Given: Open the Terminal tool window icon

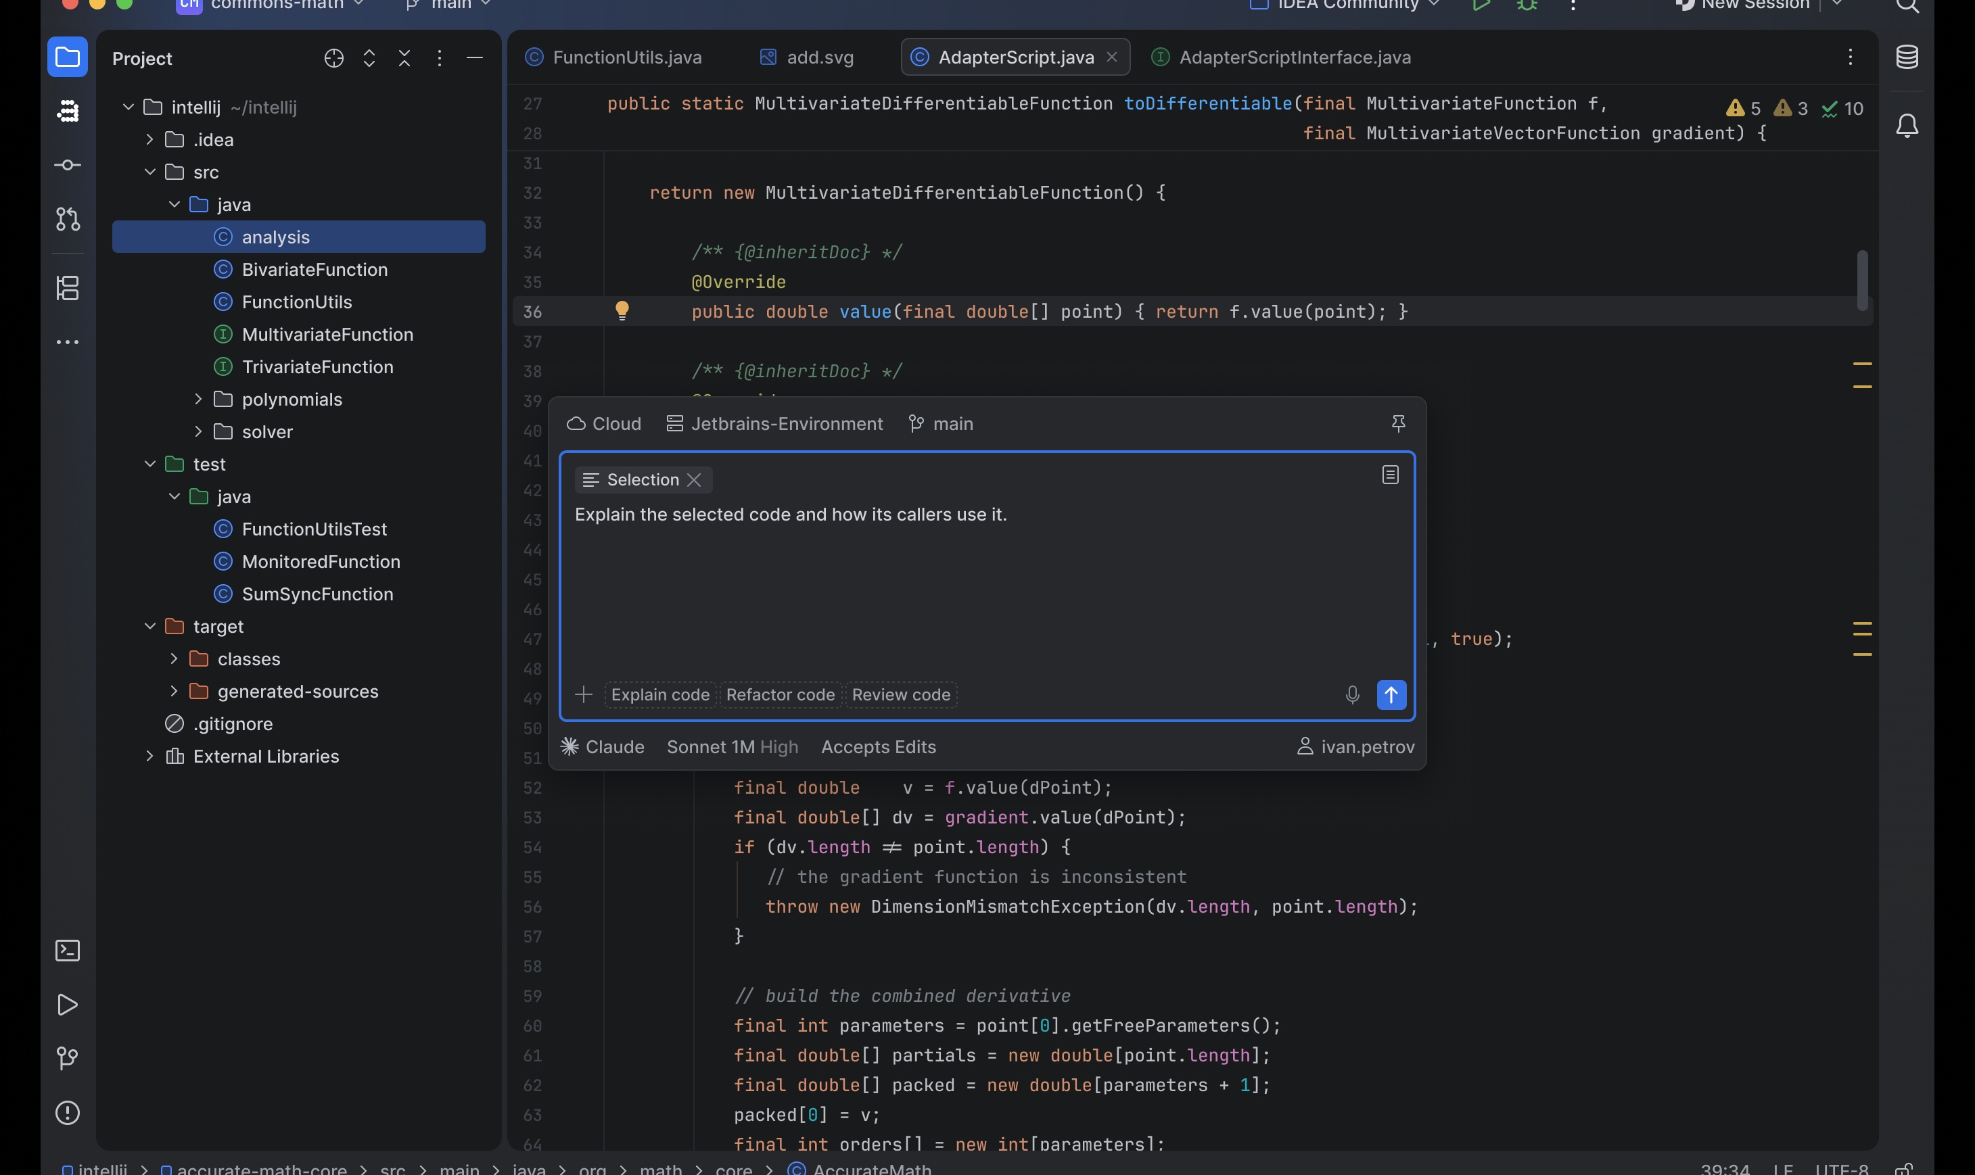Looking at the screenshot, I should 68,950.
